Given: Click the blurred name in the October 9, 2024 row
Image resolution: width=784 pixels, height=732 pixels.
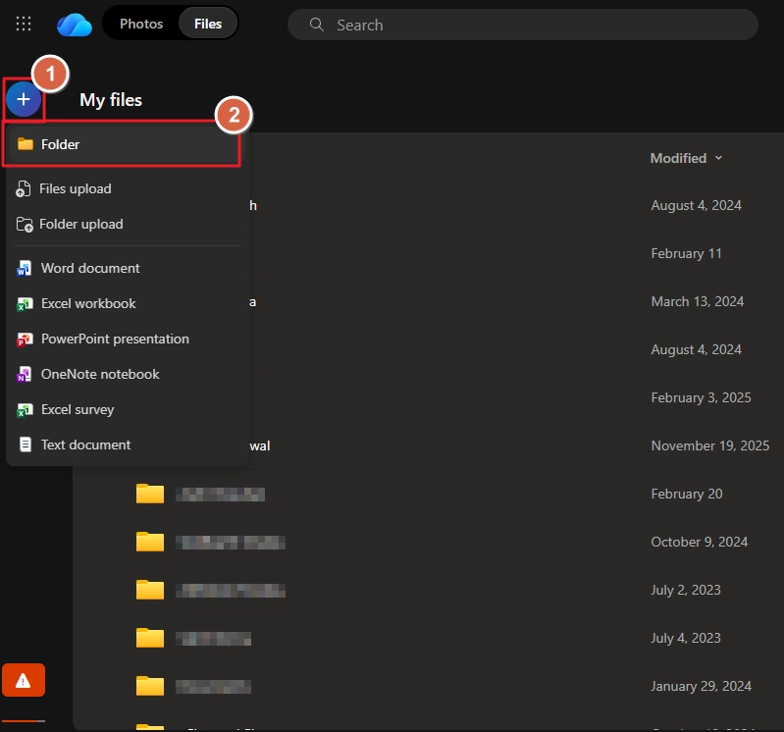Looking at the screenshot, I should click(231, 543).
